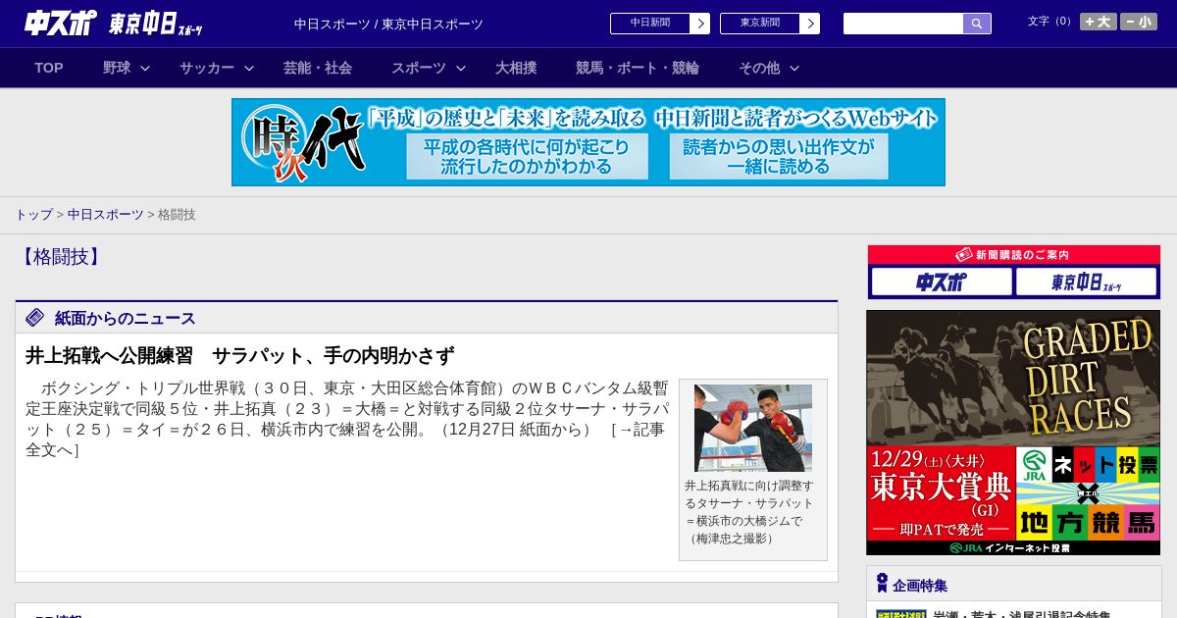
Task: Click the 時代 banner advertisement
Action: [x=588, y=142]
